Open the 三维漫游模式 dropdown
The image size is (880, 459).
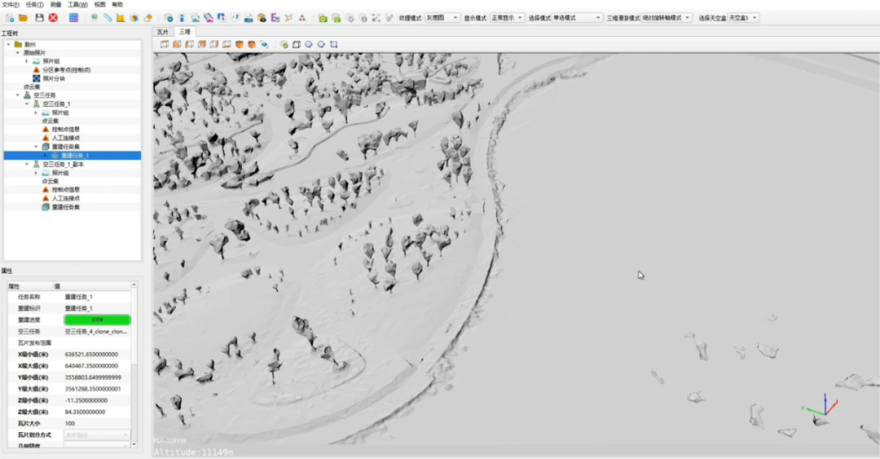(x=667, y=18)
